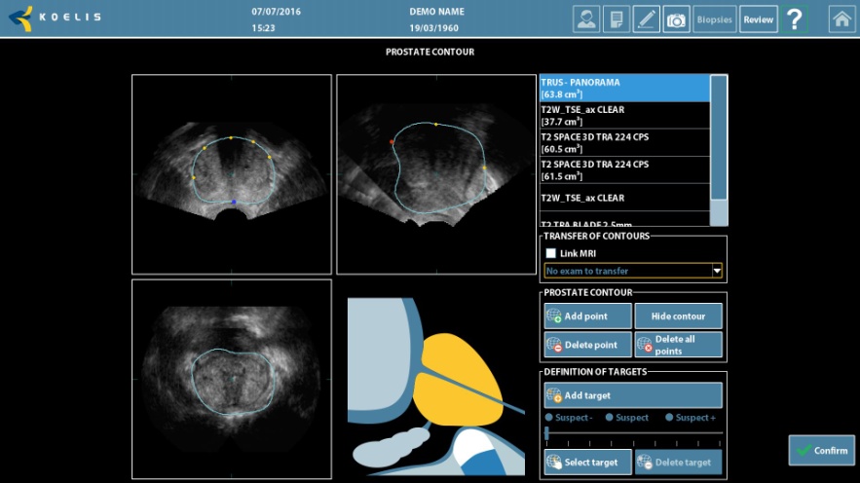Open the Biopsies tab

pos(714,19)
